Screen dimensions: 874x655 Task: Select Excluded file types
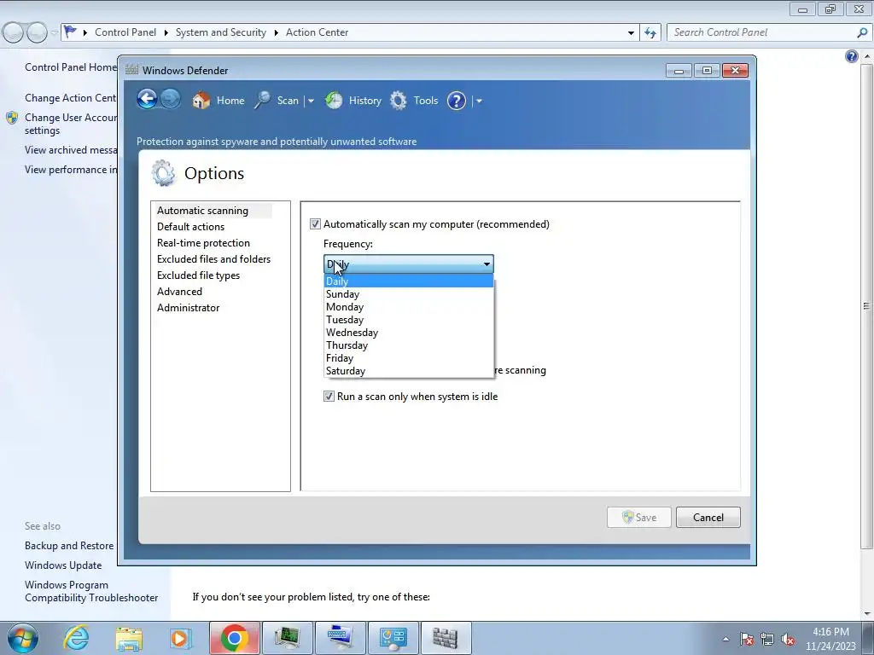198,275
